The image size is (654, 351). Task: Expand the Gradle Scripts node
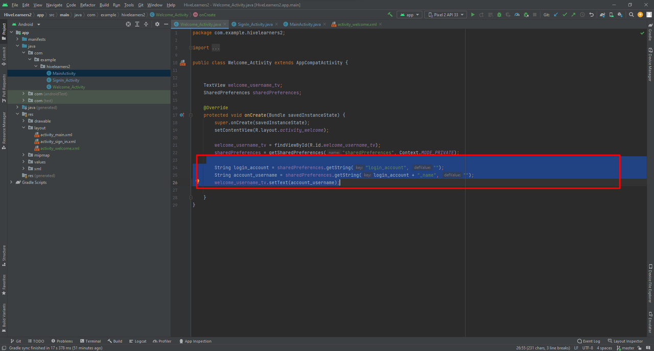pos(11,182)
